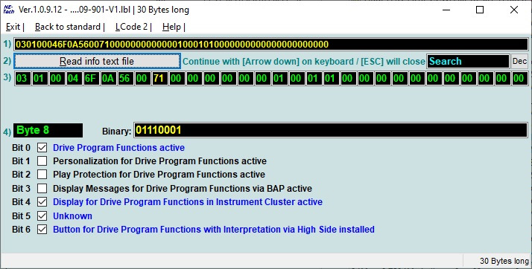Click the 'Continue with [Arrow down]' hint text
Screen dimensions: 532x269
(304, 62)
